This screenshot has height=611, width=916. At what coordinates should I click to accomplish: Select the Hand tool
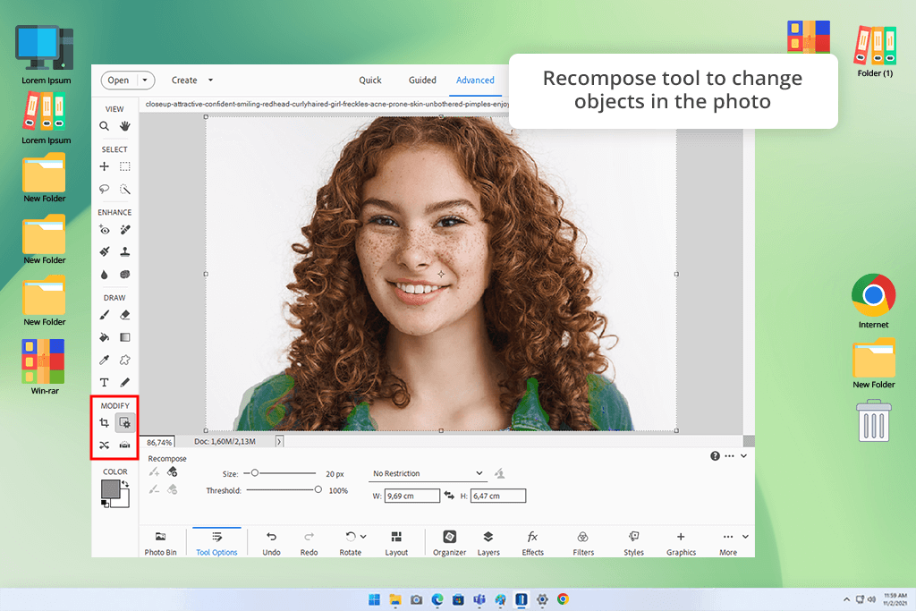tap(125, 126)
